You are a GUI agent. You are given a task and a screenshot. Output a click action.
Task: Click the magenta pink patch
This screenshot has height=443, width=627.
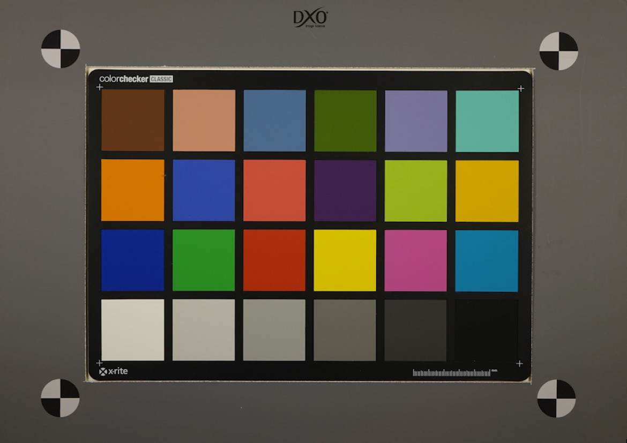(x=415, y=261)
